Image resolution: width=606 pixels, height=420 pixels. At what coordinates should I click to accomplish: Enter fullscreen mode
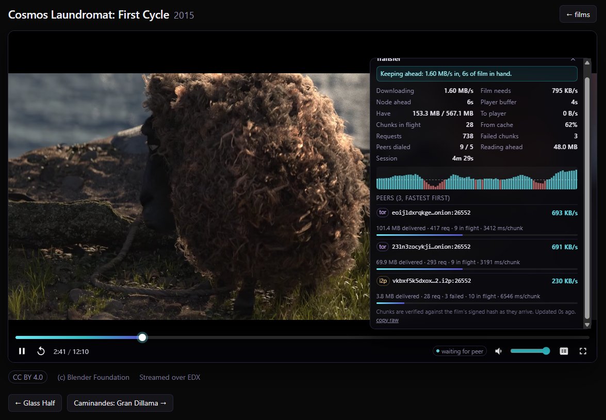[x=583, y=351]
